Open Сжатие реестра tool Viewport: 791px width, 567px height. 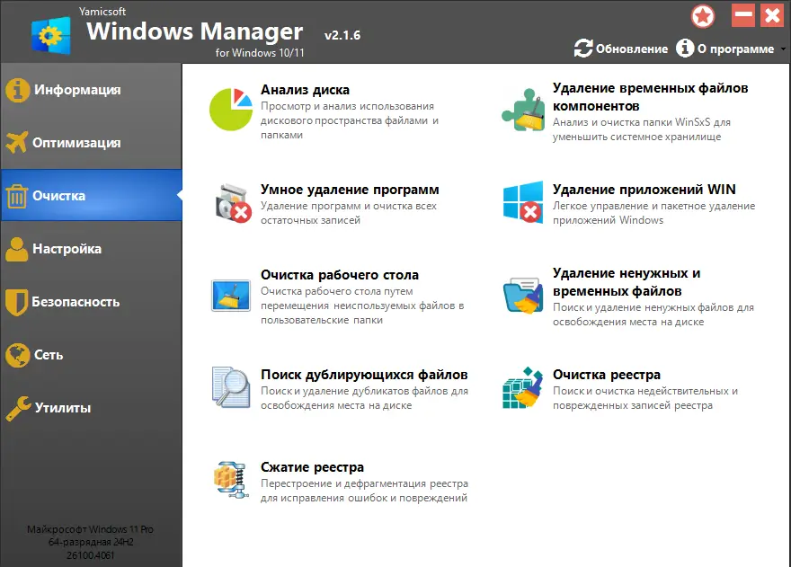coord(312,467)
